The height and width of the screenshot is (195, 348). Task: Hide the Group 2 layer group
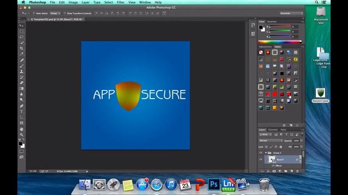click(261, 153)
